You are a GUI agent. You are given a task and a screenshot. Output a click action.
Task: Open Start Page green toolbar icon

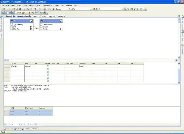point(138,9)
